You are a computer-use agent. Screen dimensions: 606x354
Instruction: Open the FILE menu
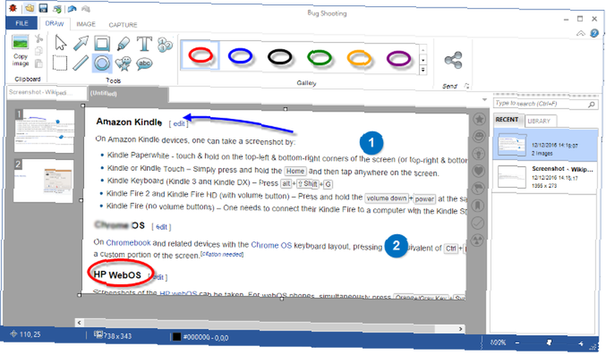pyautogui.click(x=22, y=23)
